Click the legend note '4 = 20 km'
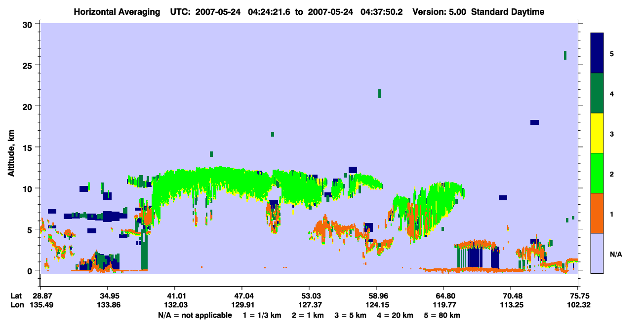The width and height of the screenshot is (642, 329). tap(394, 315)
